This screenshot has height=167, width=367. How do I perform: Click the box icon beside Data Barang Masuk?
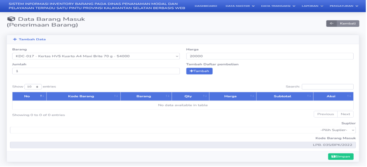11,19
